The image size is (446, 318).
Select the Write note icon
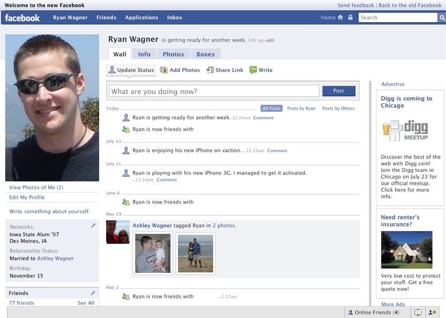point(252,70)
